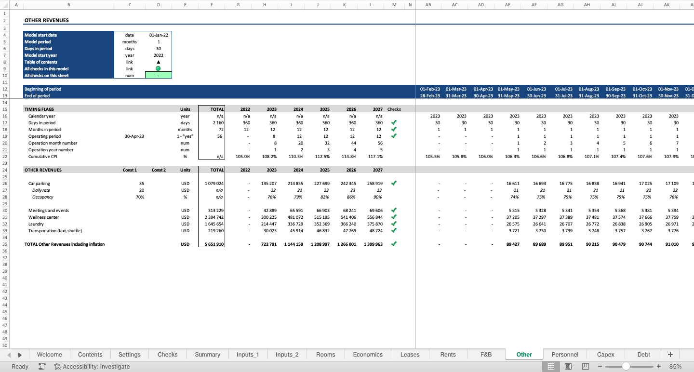Open Page Break Preview

(x=585, y=366)
